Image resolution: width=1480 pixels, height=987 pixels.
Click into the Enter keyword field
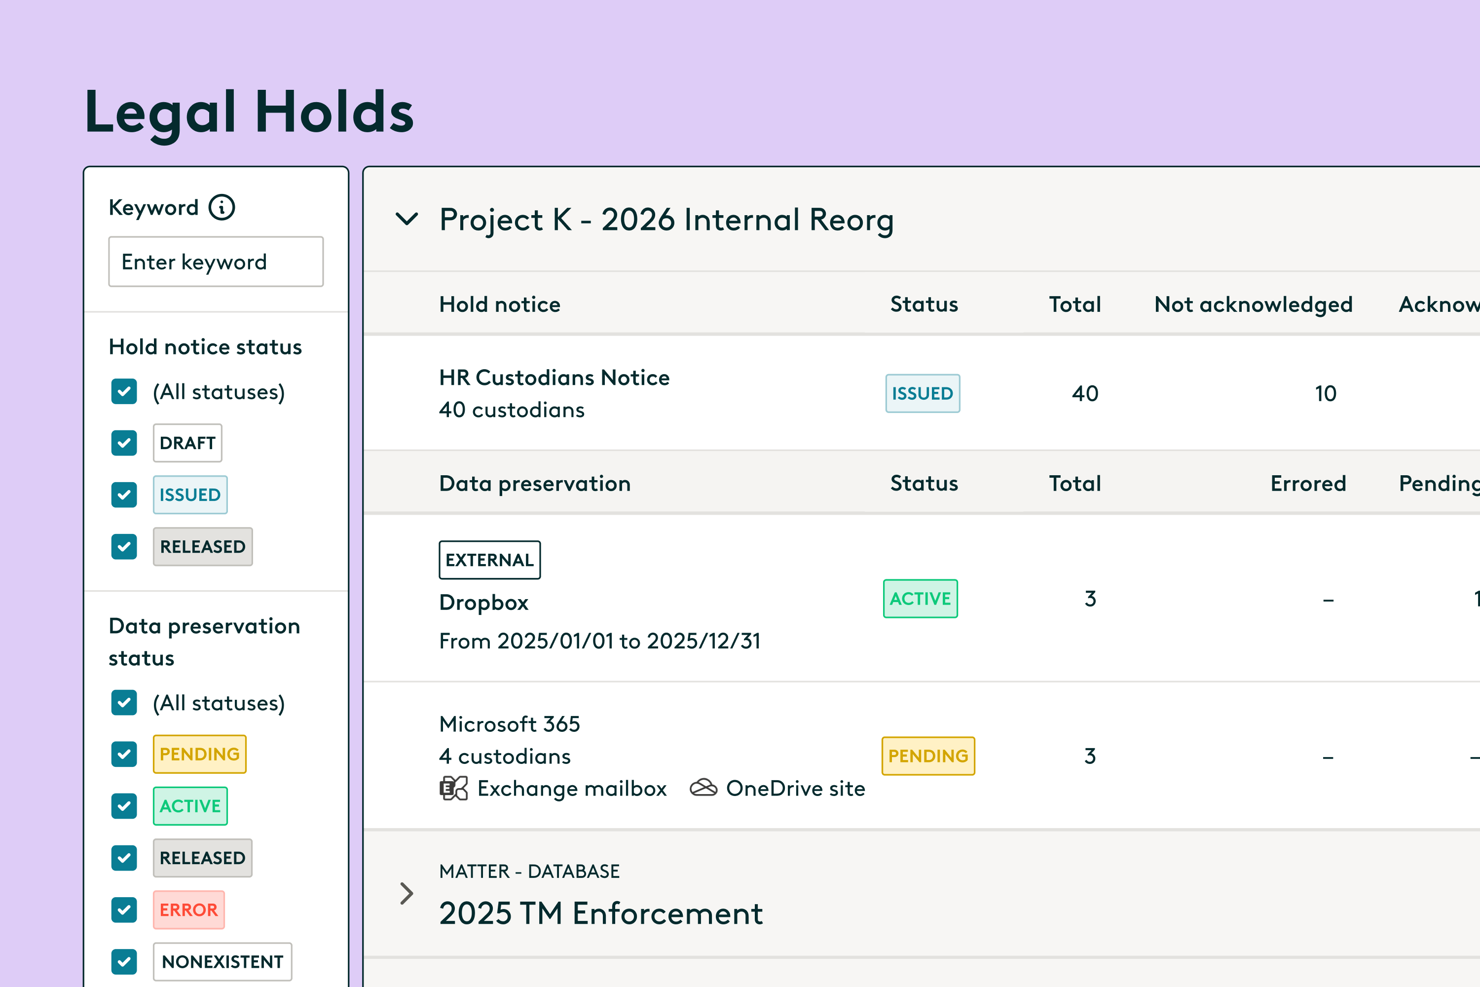click(216, 262)
